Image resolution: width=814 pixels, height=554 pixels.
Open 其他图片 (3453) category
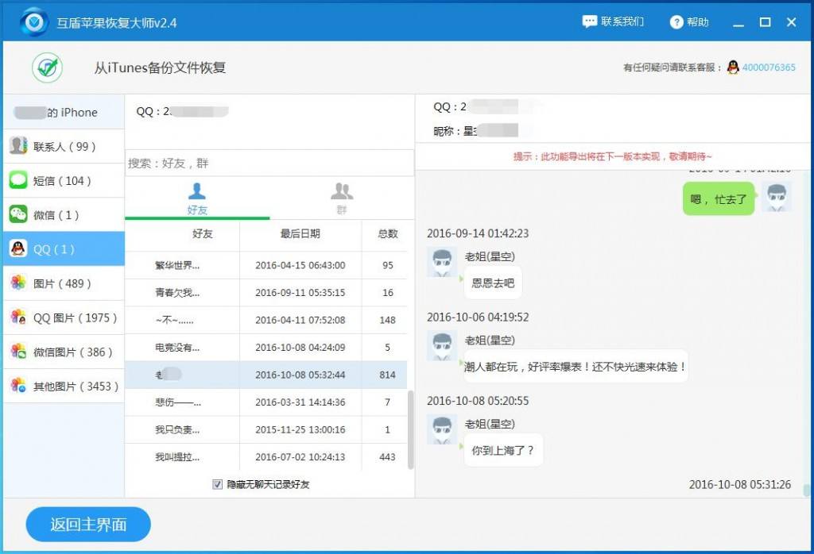click(x=64, y=386)
